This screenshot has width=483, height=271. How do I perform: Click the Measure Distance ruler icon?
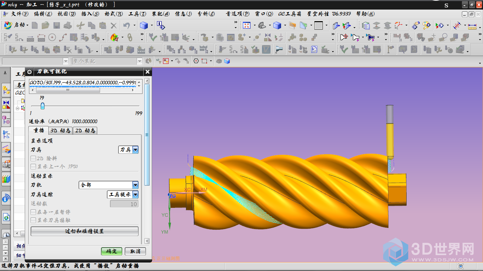tap(472, 26)
